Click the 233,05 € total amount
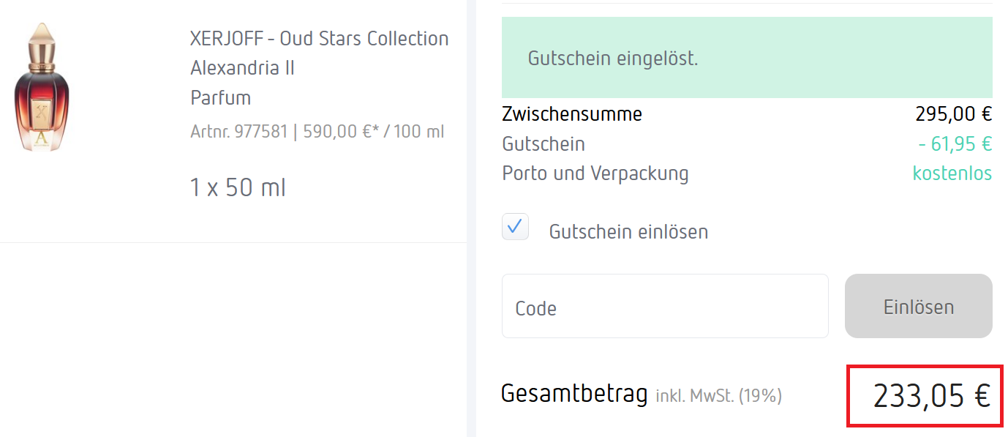 [x=930, y=396]
